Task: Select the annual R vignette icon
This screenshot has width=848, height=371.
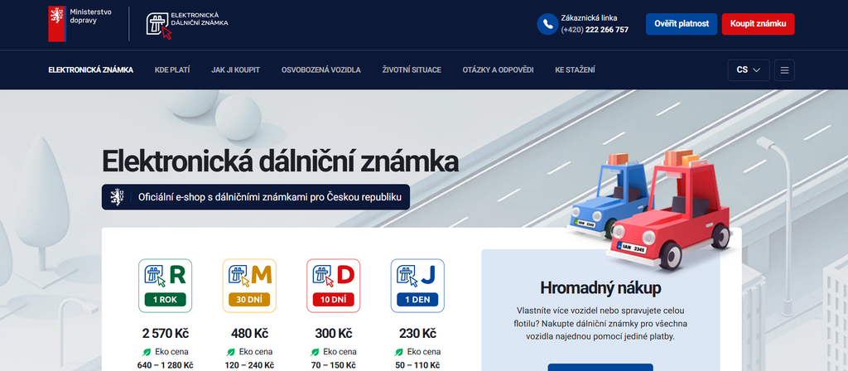Action: pyautogui.click(x=165, y=285)
